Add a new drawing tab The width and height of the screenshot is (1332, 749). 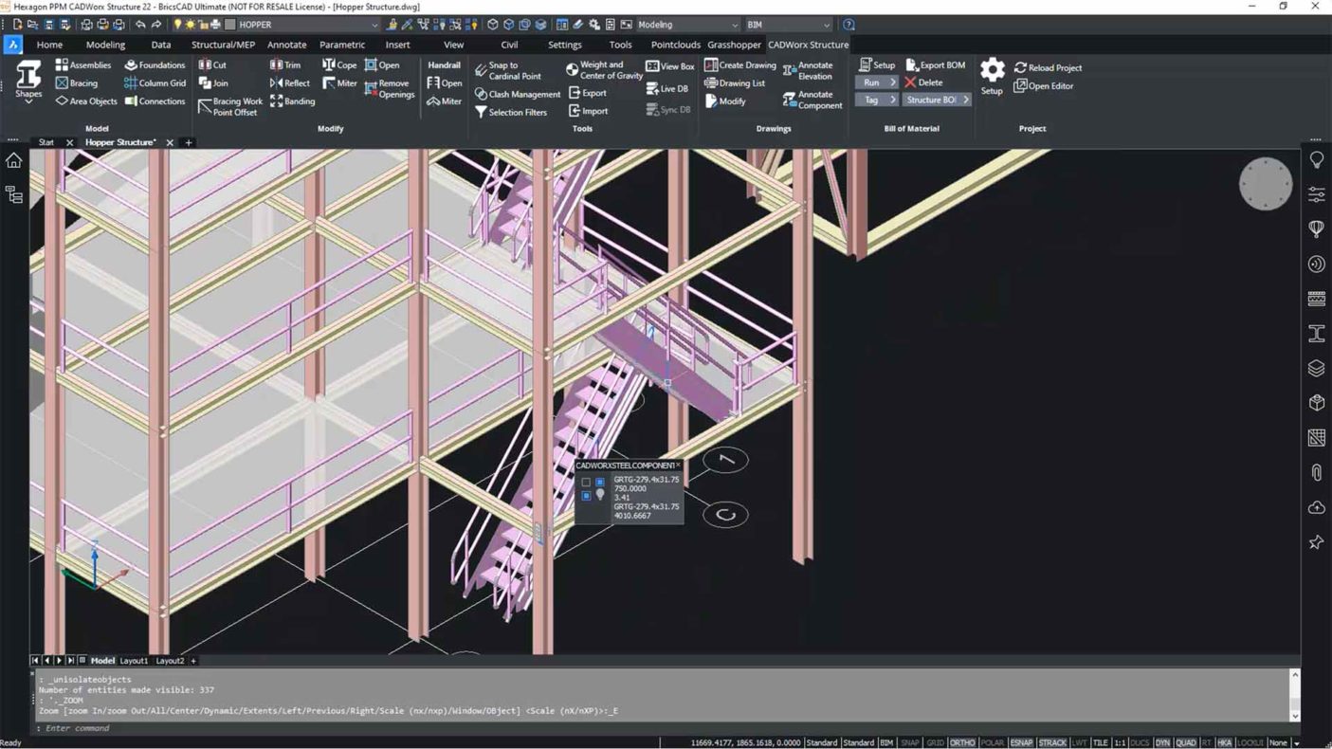click(189, 142)
